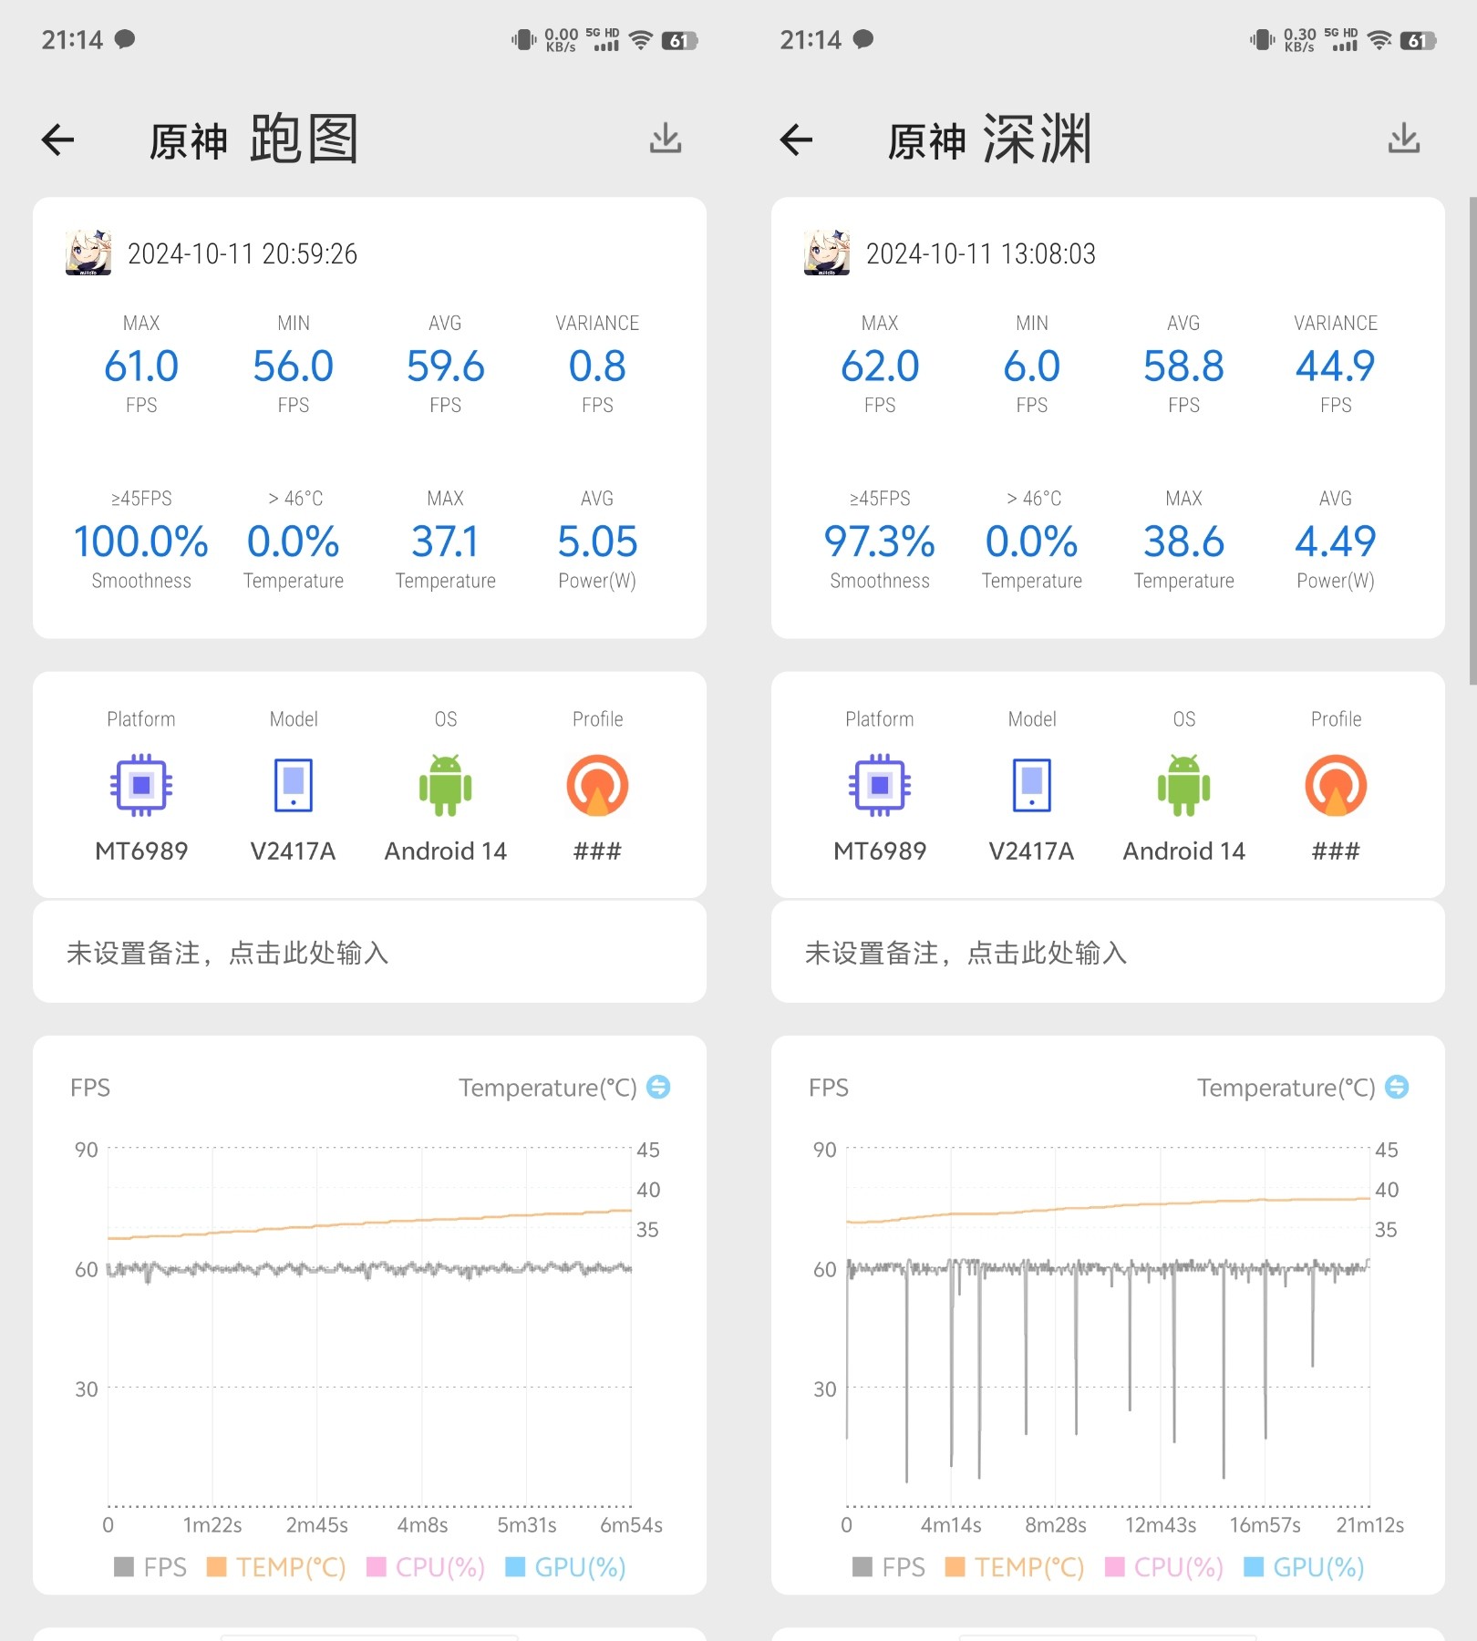Tap the right screen's scrollbar
The width and height of the screenshot is (1477, 1641).
1472,440
